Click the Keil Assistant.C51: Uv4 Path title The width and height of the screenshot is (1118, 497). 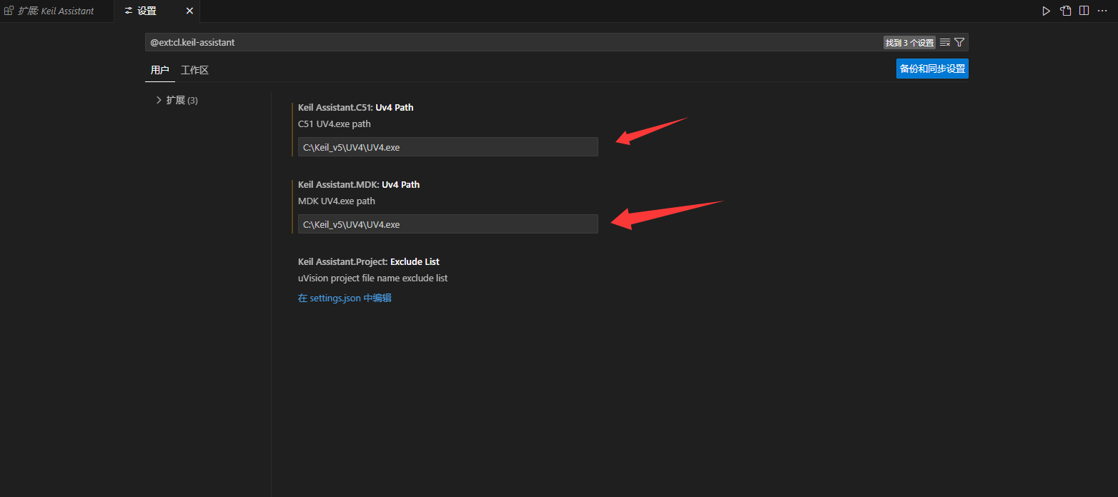[x=356, y=108]
